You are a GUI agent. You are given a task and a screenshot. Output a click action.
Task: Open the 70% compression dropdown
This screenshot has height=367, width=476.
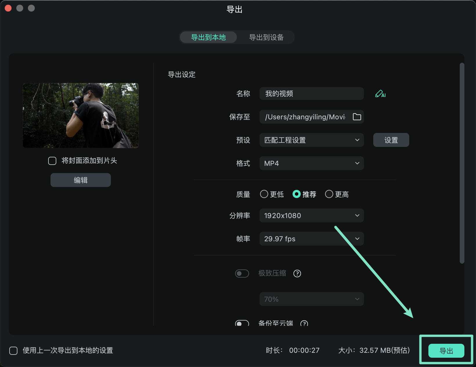[x=311, y=299]
